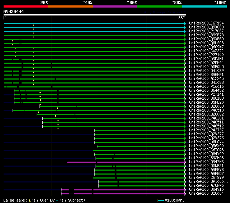The height and width of the screenshot is (203, 230).
Task: Select the UniRef100_O64452 label
Action: tap(206, 91)
